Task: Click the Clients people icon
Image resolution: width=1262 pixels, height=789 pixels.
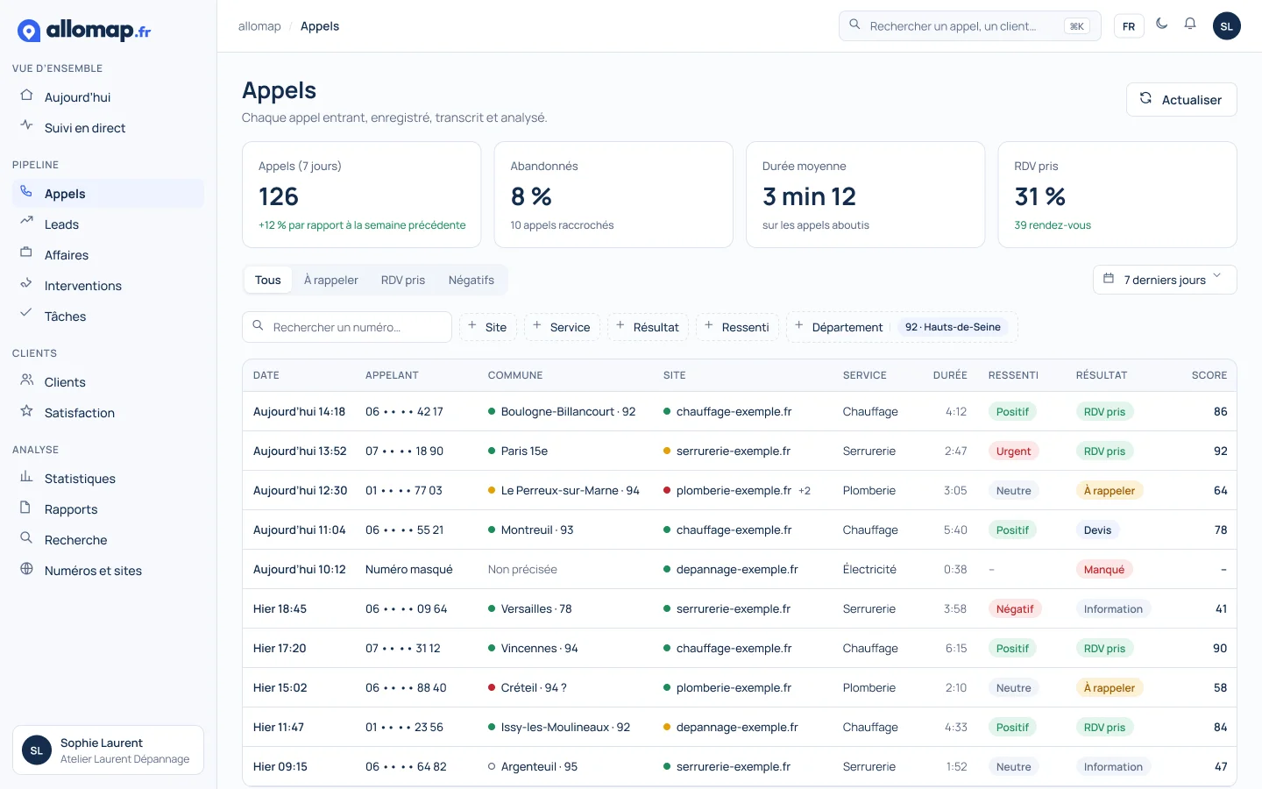Action: tap(26, 380)
